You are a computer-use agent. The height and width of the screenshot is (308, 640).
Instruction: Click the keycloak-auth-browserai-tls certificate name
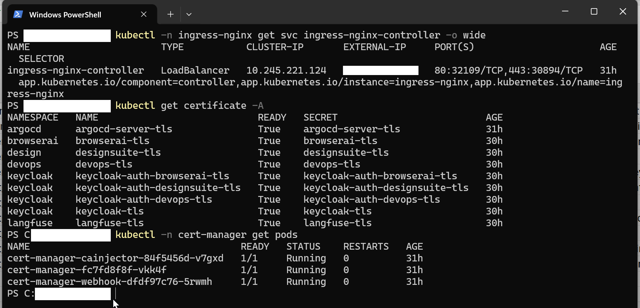coord(152,176)
